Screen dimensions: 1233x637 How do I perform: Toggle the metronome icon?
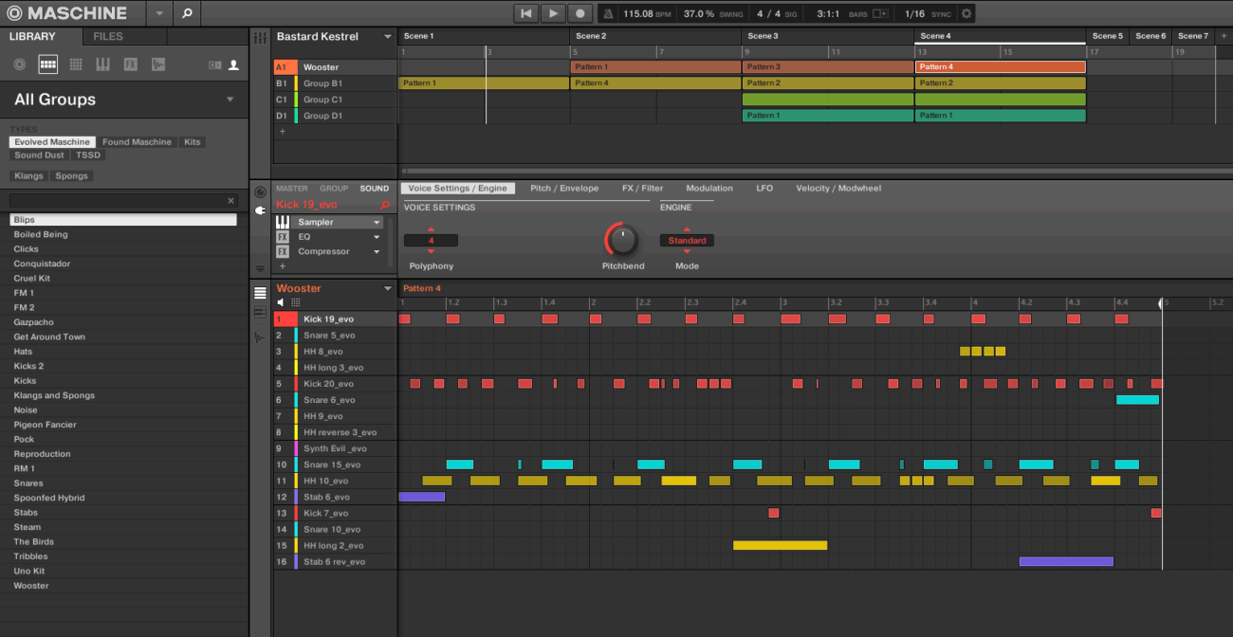pos(608,13)
